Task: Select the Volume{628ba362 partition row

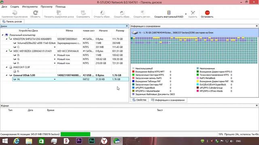Action: point(64,43)
